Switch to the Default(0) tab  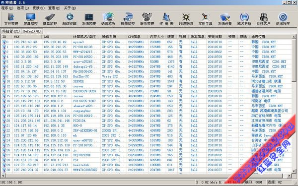click(x=32, y=31)
